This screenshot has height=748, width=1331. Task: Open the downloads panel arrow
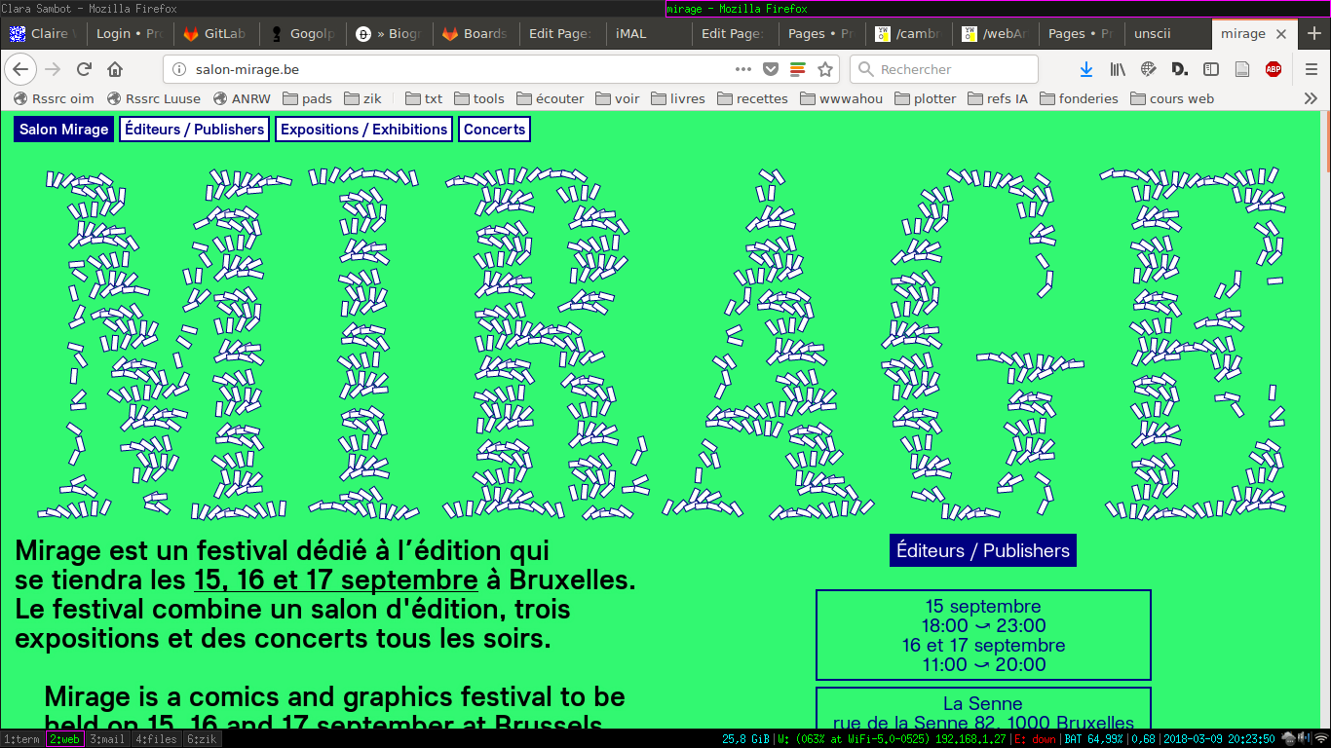pos(1086,69)
